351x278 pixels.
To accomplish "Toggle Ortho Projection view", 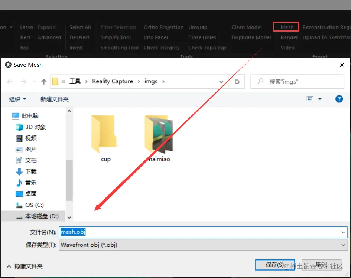I will click(163, 27).
